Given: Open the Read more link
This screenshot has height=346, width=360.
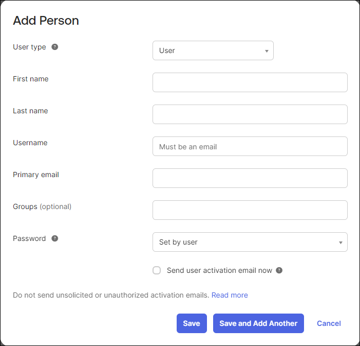Looking at the screenshot, I should point(230,295).
